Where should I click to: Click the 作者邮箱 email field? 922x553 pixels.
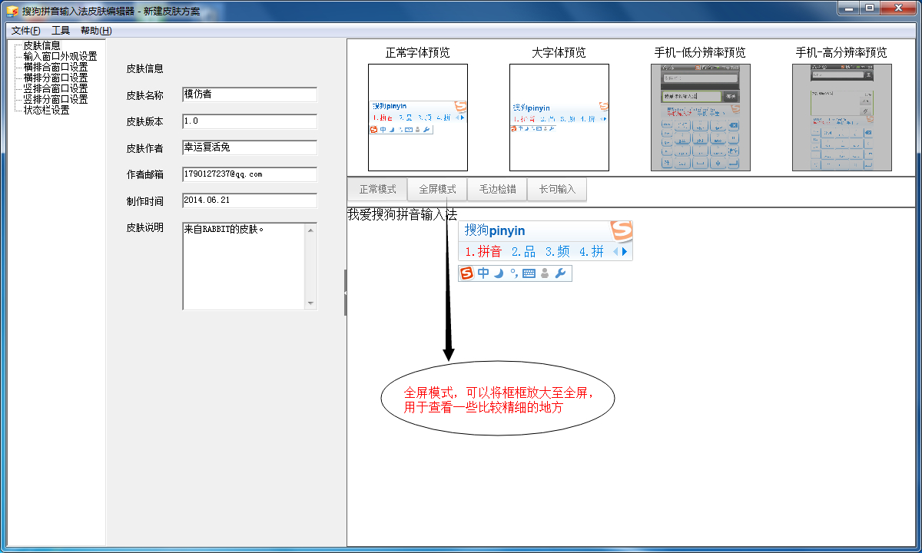point(250,174)
